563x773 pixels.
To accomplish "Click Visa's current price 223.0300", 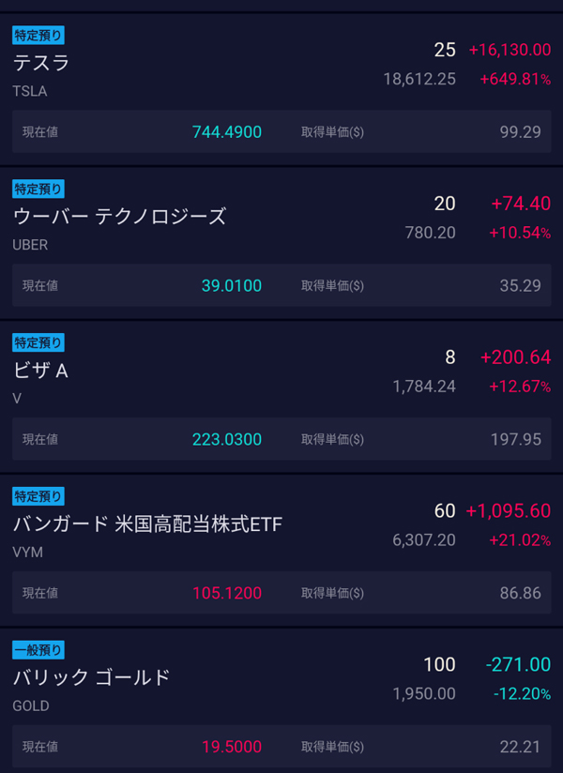I will tap(226, 439).
